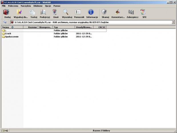Open the Pomoc menu
The image size is (177, 133).
[x=57, y=6]
